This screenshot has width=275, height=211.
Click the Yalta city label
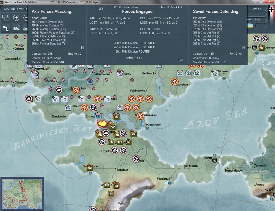(x=122, y=203)
